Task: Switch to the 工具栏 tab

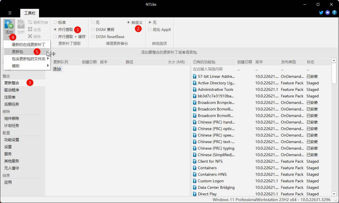Action: pyautogui.click(x=30, y=13)
